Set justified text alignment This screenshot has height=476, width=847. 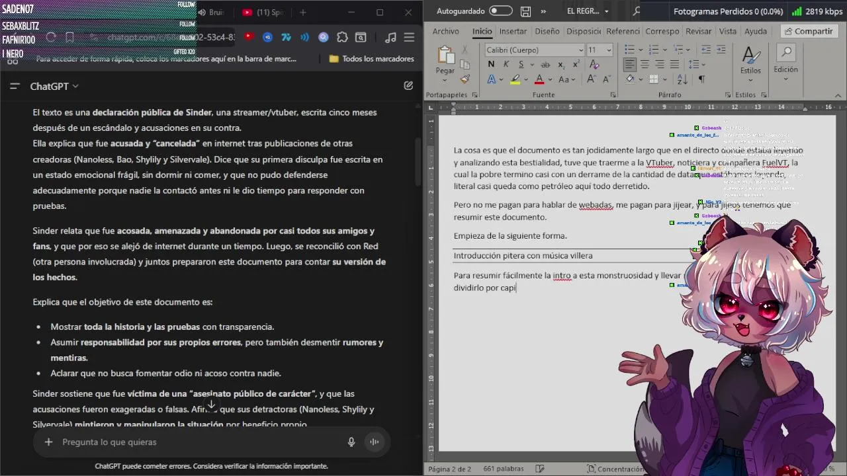674,64
